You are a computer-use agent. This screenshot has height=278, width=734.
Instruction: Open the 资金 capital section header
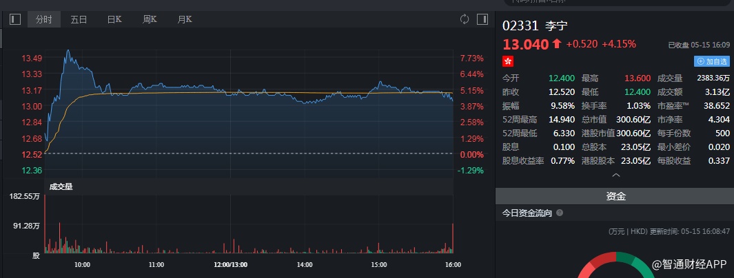(x=615, y=196)
